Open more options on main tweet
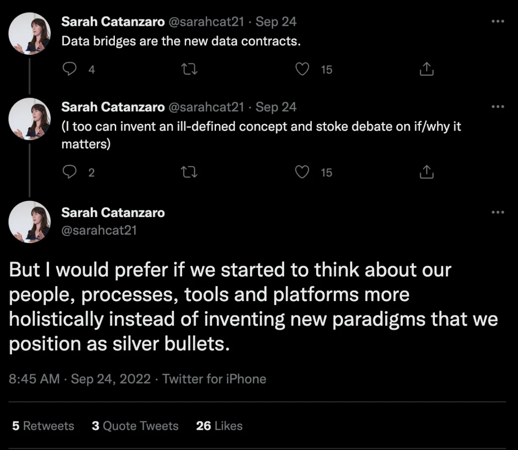Screen dimensions: 518x450 point(498,212)
